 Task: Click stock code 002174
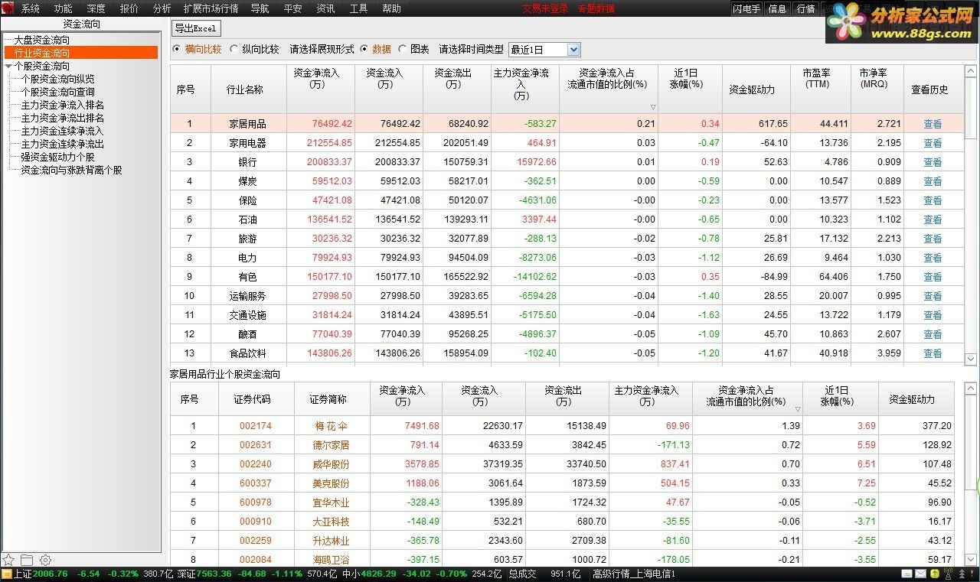pos(256,426)
